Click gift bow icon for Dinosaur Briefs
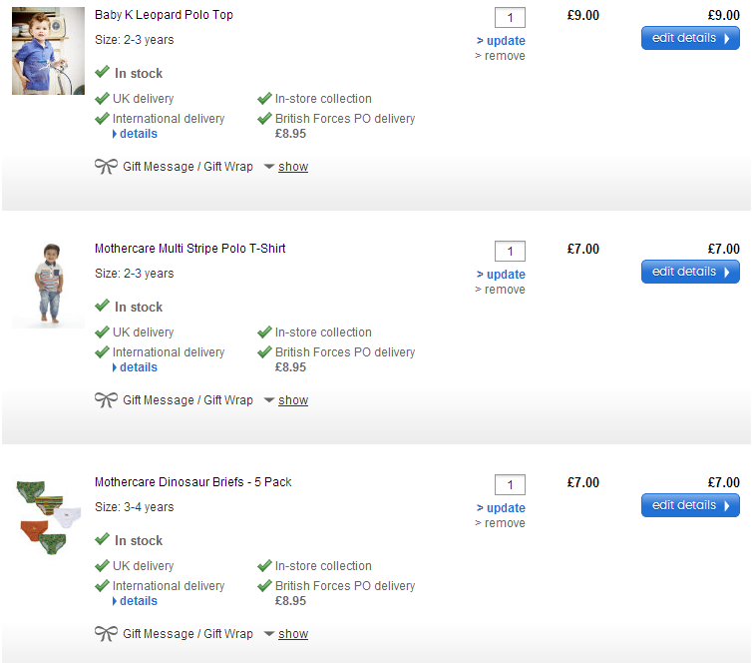Screen dimensions: 752x663 click(x=106, y=634)
